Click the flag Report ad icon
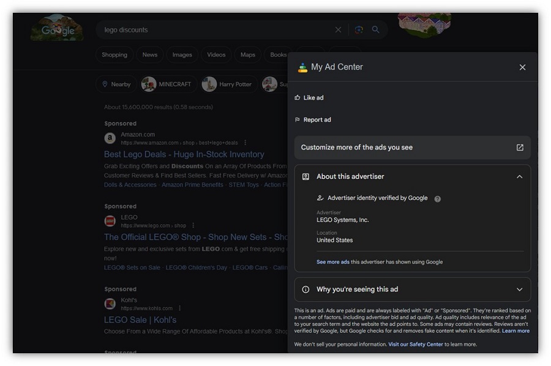Viewport: 551px width, 366px height. pyautogui.click(x=298, y=120)
